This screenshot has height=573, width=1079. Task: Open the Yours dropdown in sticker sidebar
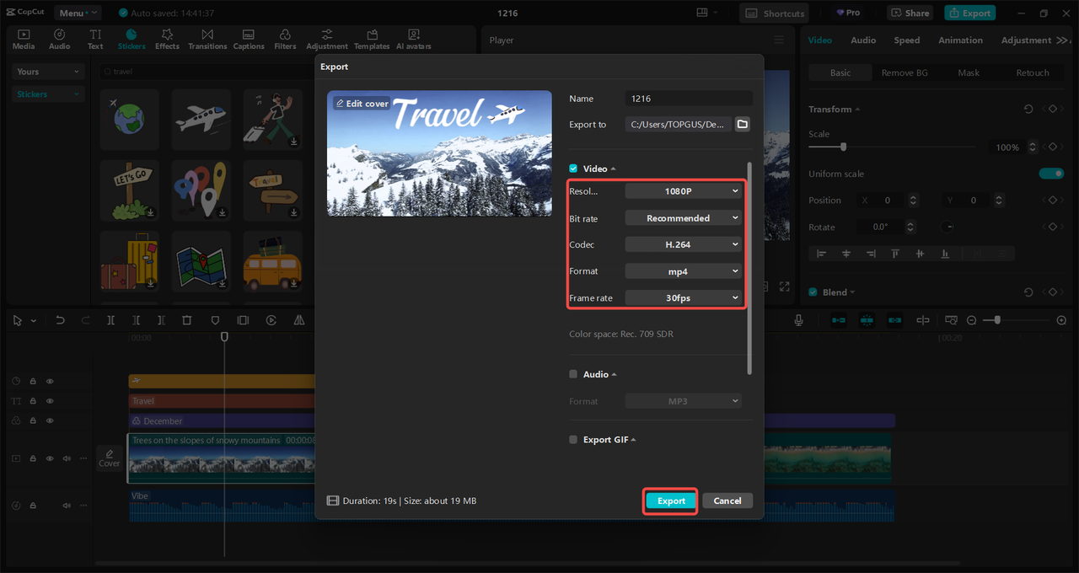(48, 72)
